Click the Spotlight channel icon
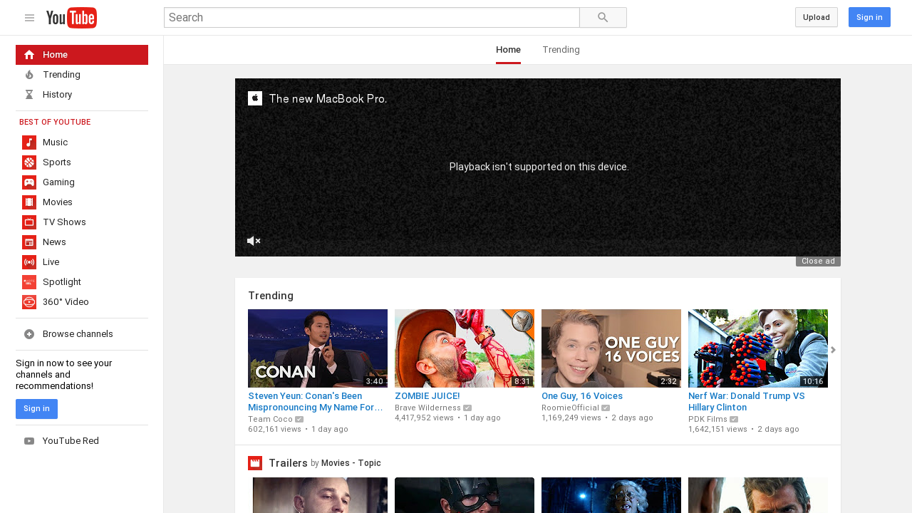Viewport: 912px width, 513px height. 29,282
